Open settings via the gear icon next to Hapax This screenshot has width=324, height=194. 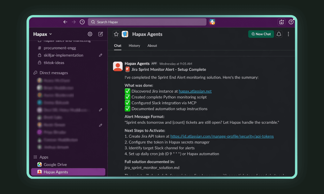tap(90, 34)
